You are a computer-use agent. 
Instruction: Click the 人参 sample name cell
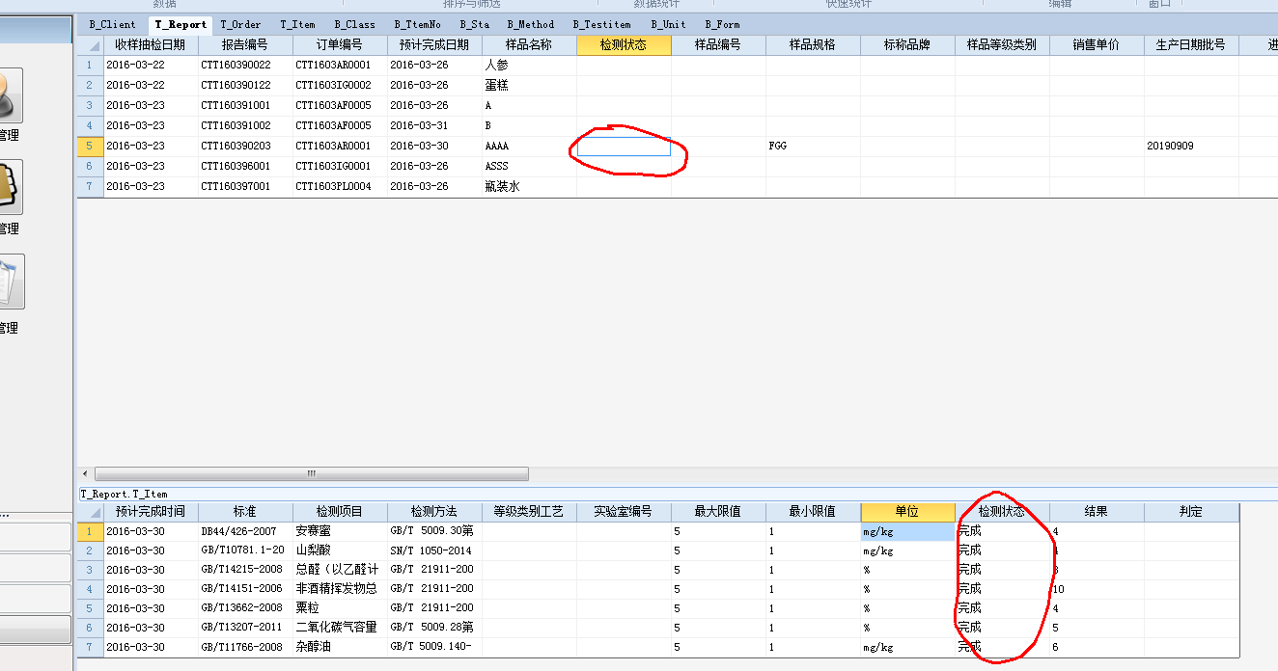pyautogui.click(x=529, y=66)
